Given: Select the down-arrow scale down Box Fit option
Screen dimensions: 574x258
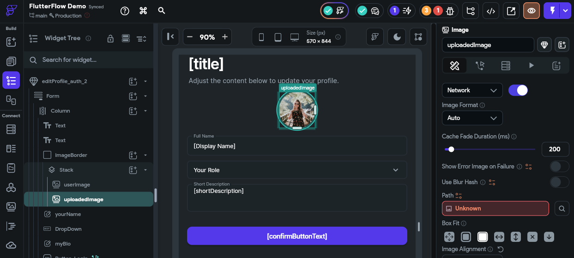Looking at the screenshot, I should pyautogui.click(x=549, y=237).
